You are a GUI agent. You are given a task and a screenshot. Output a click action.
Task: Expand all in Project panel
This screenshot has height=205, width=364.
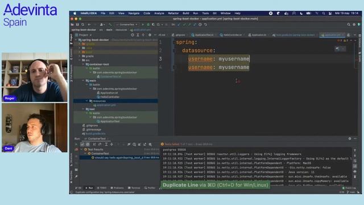click(138, 35)
